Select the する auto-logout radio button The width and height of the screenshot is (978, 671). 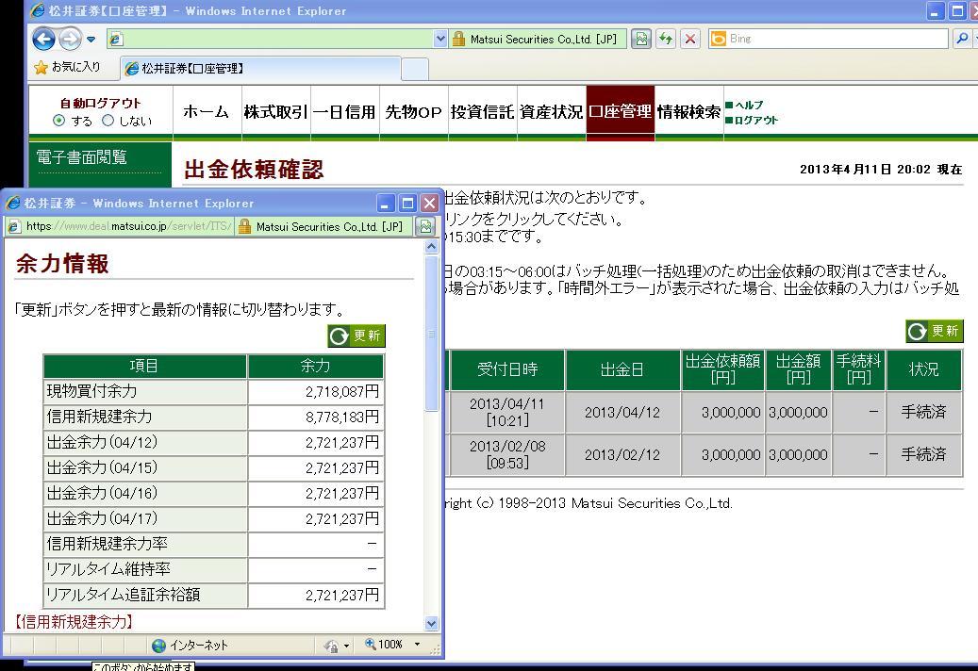click(59, 121)
